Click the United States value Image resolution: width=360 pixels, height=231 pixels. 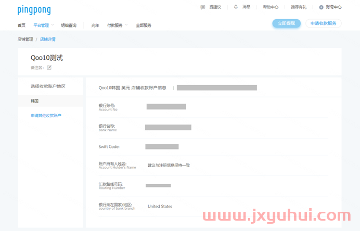click(160, 206)
